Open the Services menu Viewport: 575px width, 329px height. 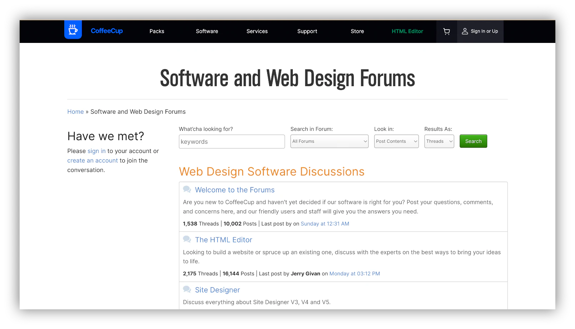pos(257,31)
